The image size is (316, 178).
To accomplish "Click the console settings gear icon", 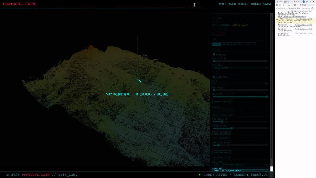I will pos(312,8).
